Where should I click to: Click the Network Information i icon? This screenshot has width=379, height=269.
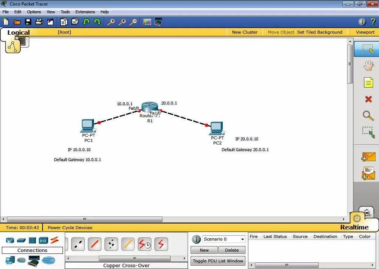pyautogui.click(x=362, y=22)
